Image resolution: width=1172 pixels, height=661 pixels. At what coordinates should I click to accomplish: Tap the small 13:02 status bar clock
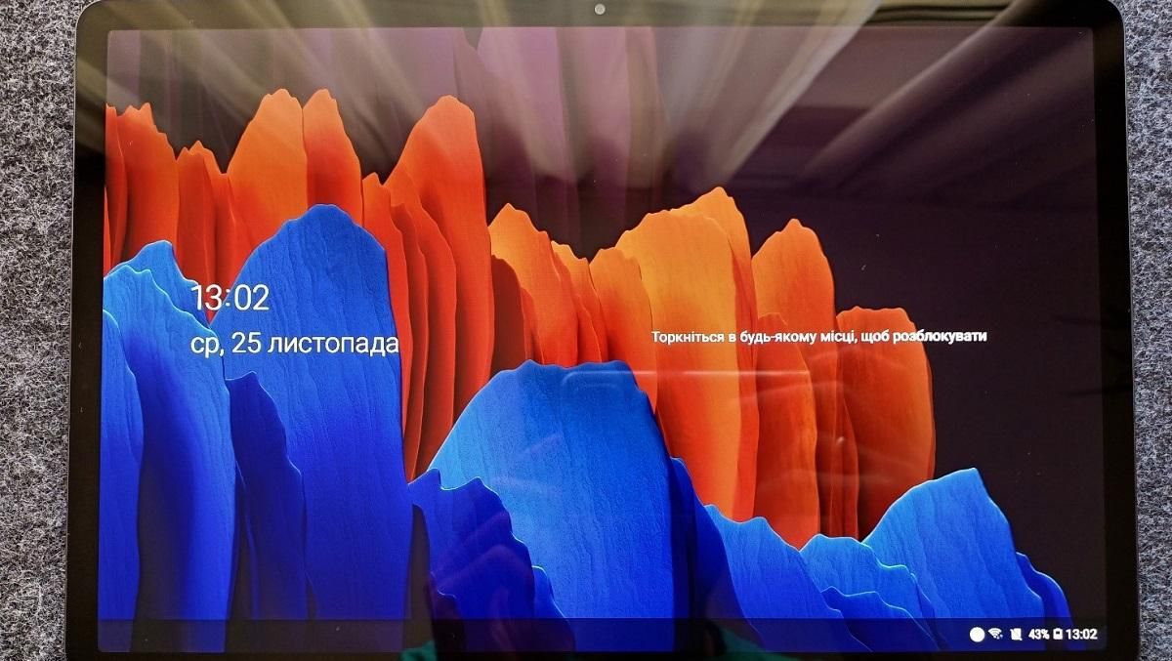point(1081,634)
